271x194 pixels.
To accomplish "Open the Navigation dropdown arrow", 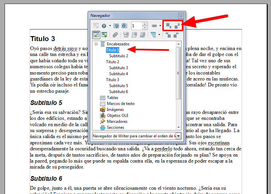I will tap(110, 26).
